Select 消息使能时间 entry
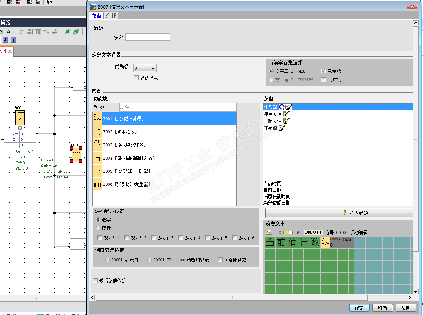 pos(277,196)
